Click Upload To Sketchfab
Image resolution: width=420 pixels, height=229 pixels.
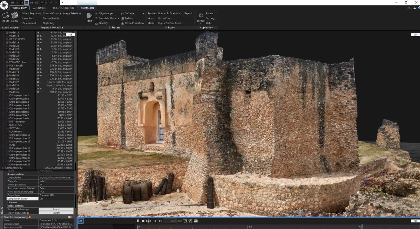point(169,13)
